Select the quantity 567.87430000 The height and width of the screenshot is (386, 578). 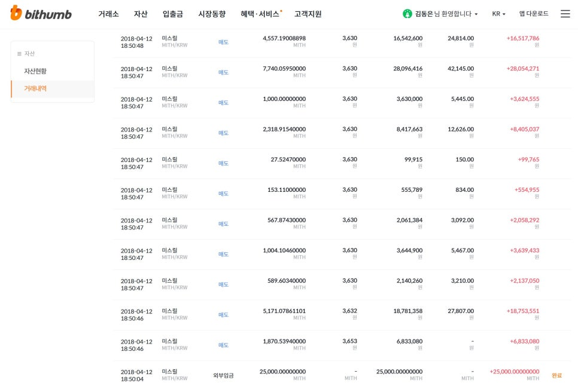[287, 220]
